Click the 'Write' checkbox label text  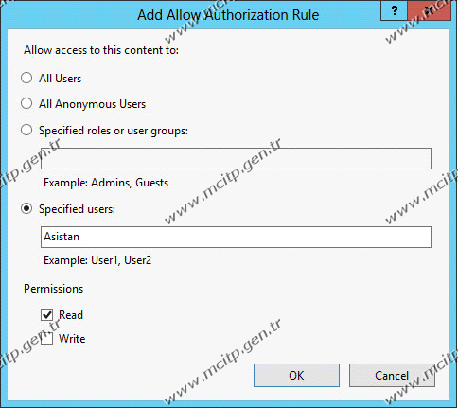tap(72, 339)
